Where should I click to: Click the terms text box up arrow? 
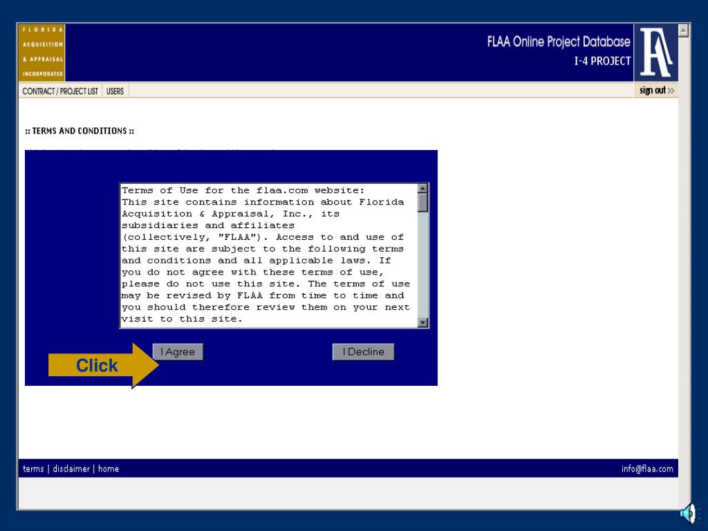(422, 188)
